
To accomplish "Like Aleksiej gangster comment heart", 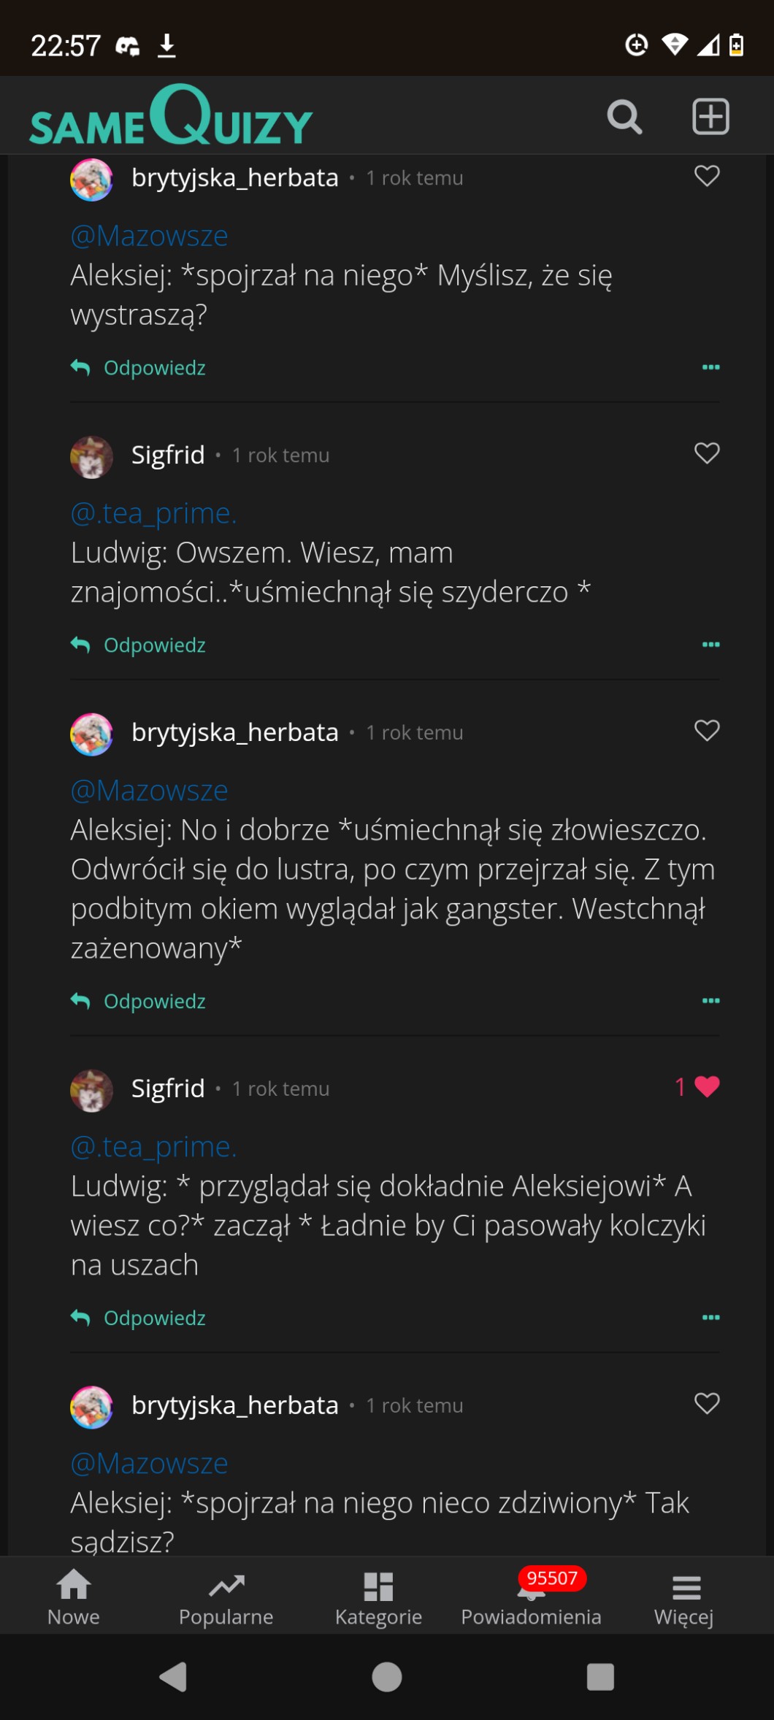I will click(x=706, y=731).
